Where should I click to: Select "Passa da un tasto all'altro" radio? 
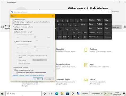pos(15,42)
